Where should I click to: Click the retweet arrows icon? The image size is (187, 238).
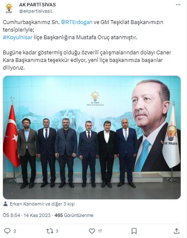[50, 231]
